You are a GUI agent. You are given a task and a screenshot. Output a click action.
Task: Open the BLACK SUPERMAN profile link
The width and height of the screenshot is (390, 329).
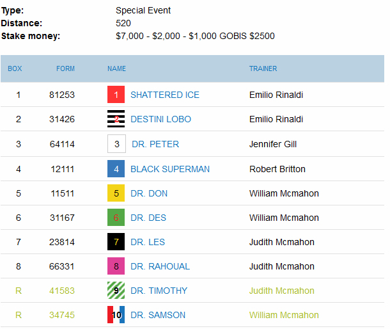170,169
